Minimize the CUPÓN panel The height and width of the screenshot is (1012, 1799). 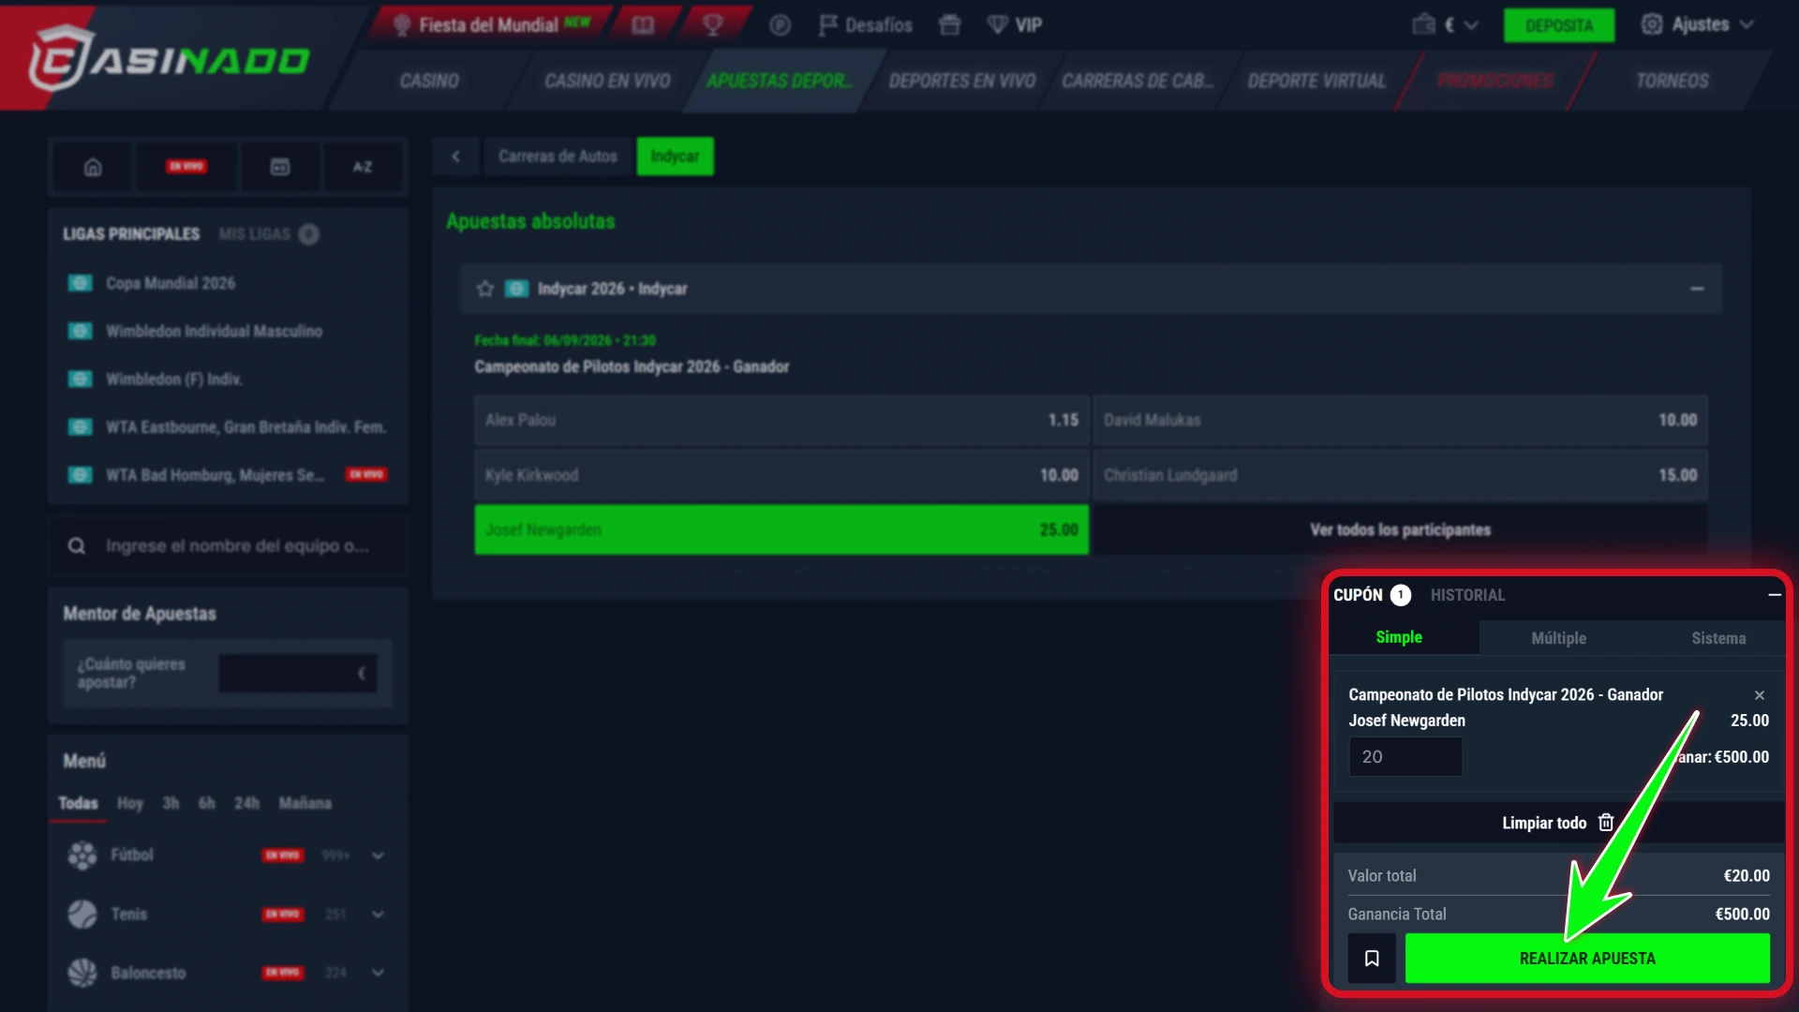pos(1774,595)
